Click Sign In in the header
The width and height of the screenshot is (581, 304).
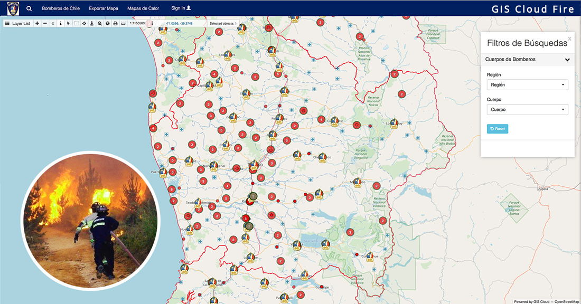[181, 8]
